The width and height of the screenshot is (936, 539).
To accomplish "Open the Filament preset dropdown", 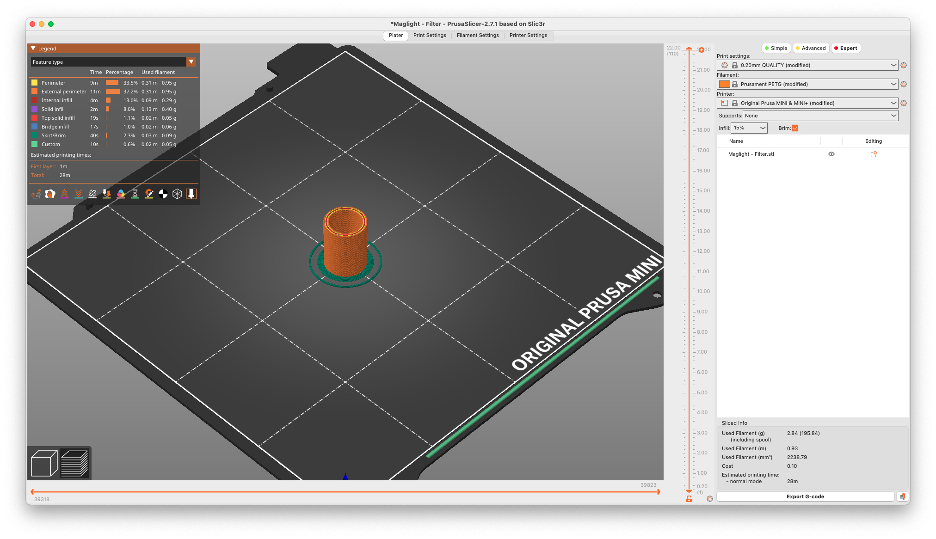I will [x=807, y=84].
